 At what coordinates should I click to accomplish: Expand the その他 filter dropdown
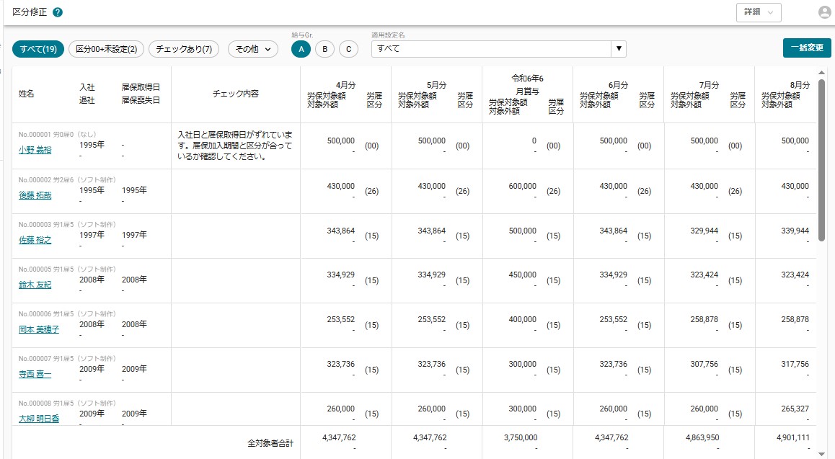pos(253,49)
